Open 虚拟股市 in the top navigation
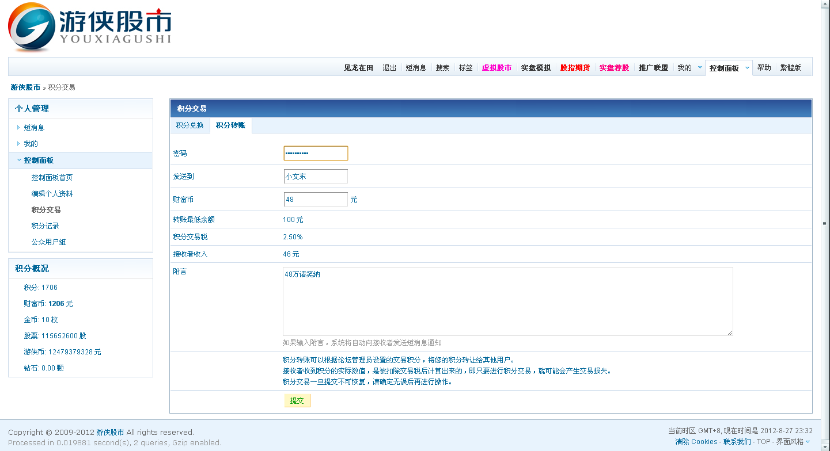 click(x=497, y=68)
